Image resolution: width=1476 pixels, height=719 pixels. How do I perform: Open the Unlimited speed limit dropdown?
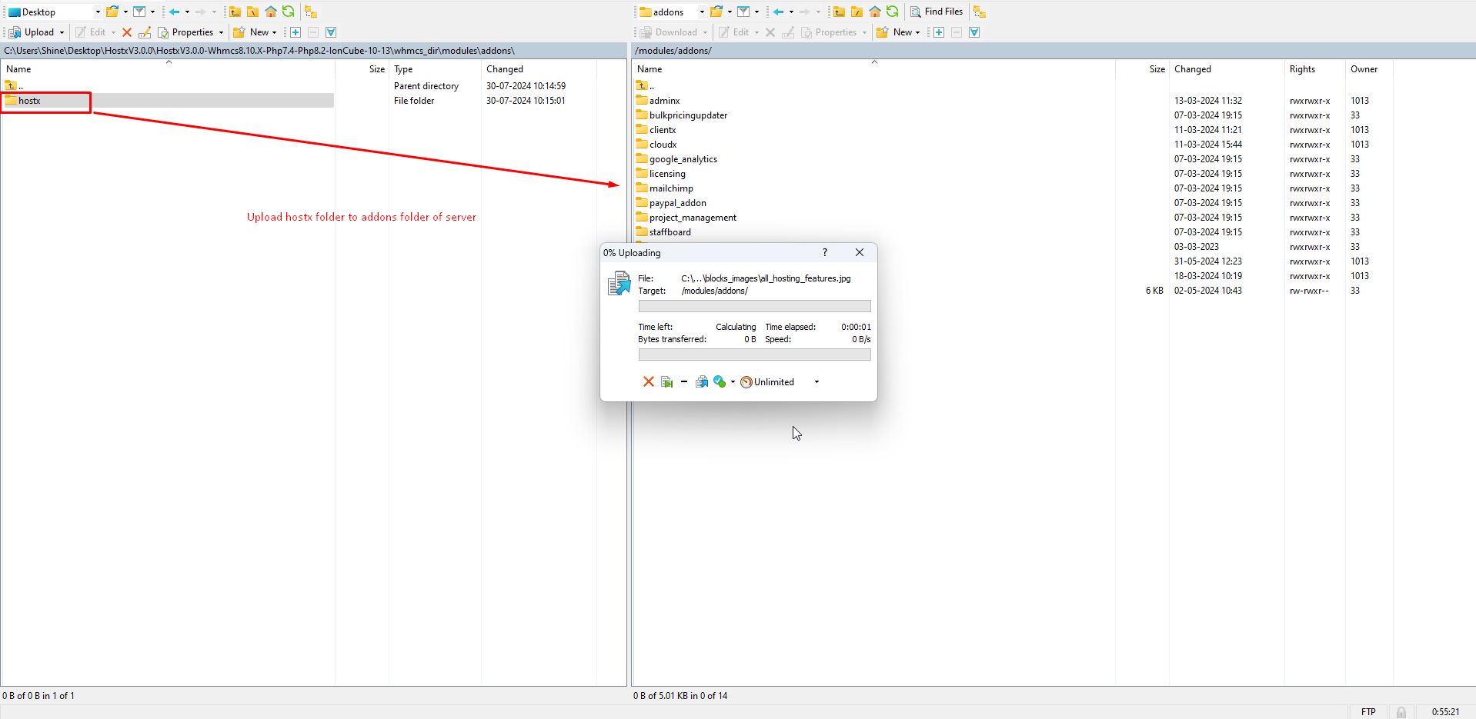pyautogui.click(x=816, y=382)
